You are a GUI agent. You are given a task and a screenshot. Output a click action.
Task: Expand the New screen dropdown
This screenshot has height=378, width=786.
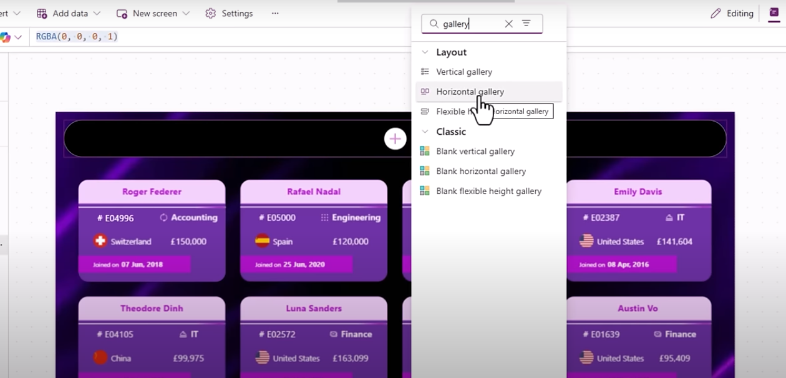[153, 13]
